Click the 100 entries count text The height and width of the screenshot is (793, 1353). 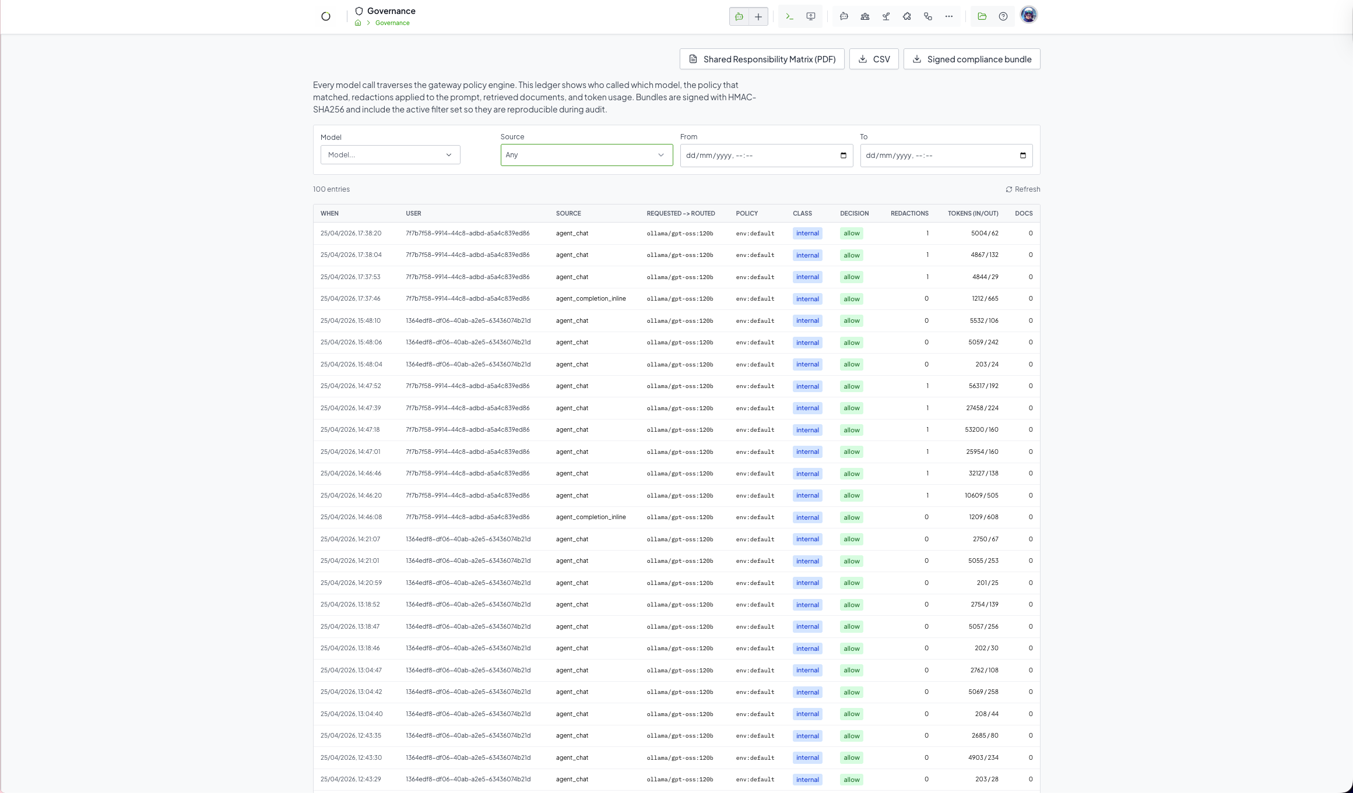331,189
